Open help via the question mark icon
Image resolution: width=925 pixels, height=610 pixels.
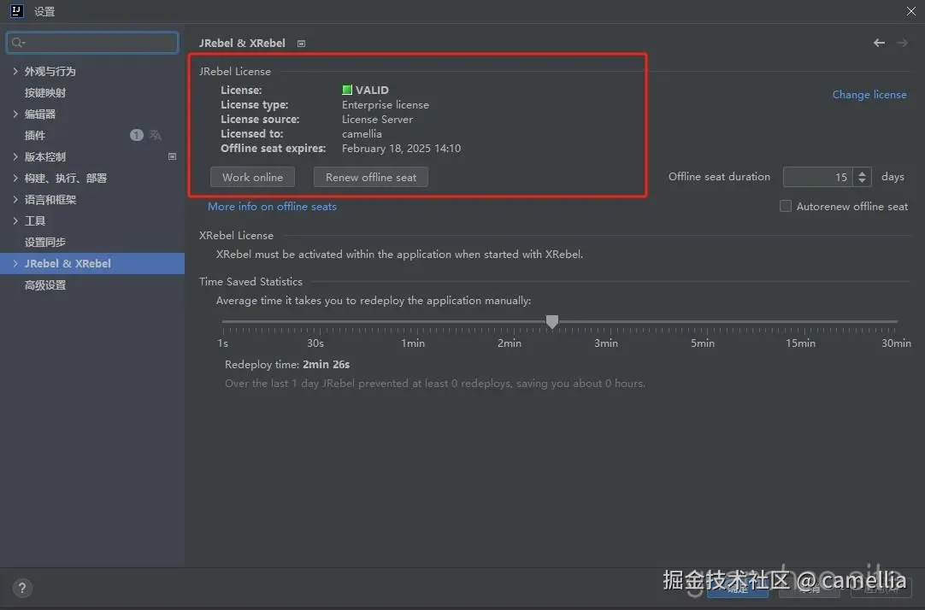coord(22,588)
